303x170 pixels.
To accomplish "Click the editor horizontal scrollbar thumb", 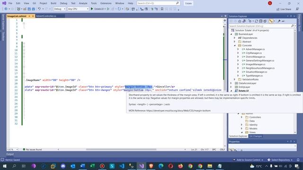I will (121, 149).
